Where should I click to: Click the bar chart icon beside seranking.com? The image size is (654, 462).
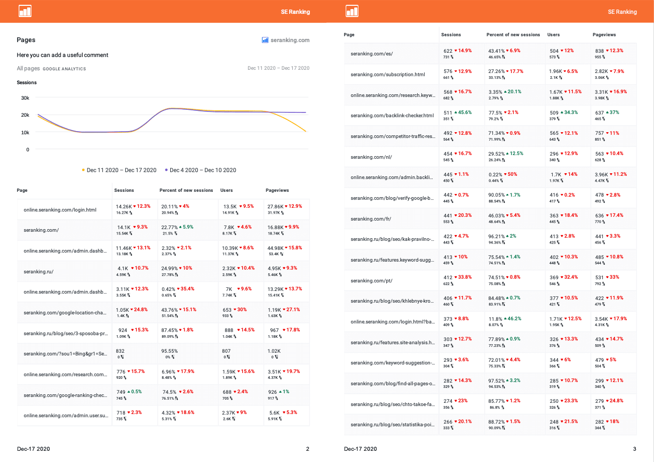pyautogui.click(x=265, y=40)
